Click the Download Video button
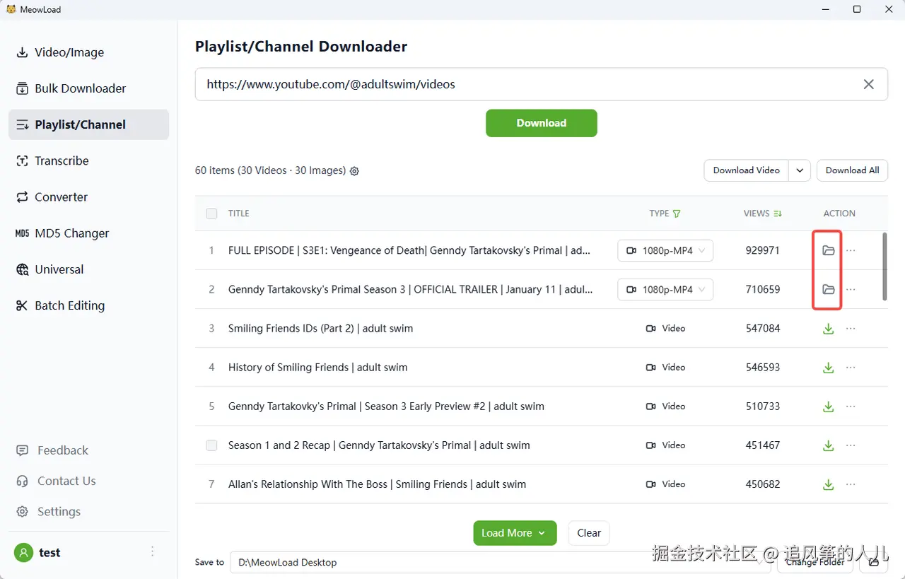 tap(747, 170)
